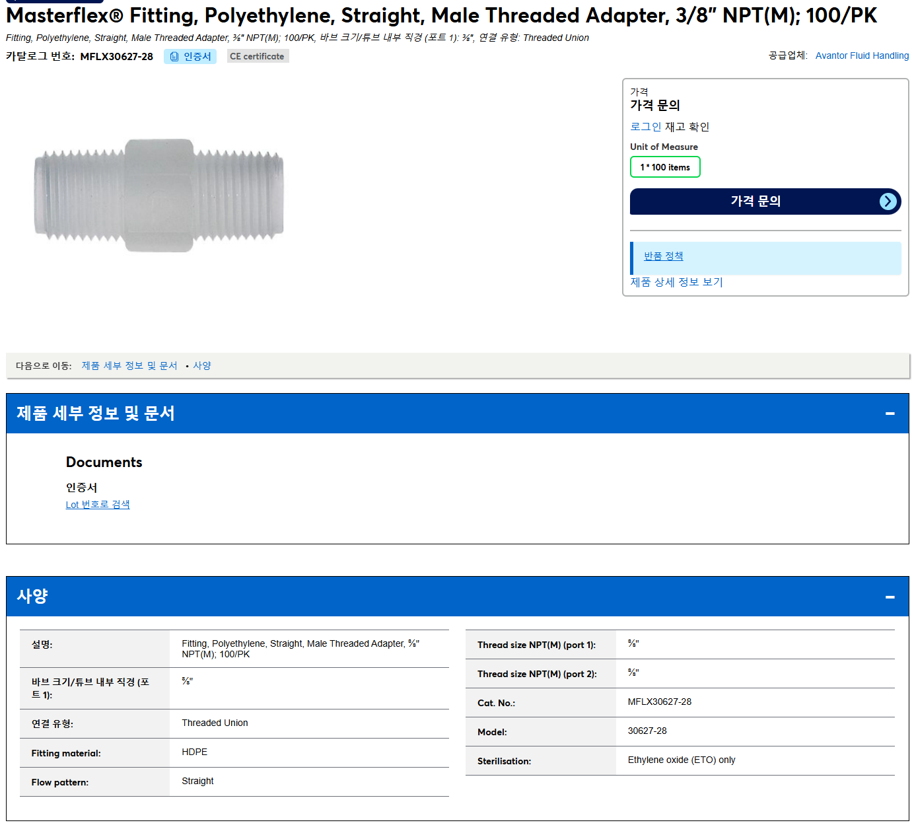Jump to 제품 세부 정보 및 문서 anchor
This screenshot has height=835, width=914.
pos(129,366)
